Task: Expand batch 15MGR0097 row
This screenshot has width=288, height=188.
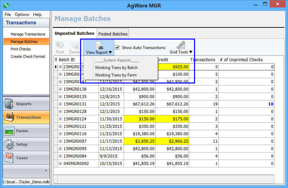Action: point(61,141)
